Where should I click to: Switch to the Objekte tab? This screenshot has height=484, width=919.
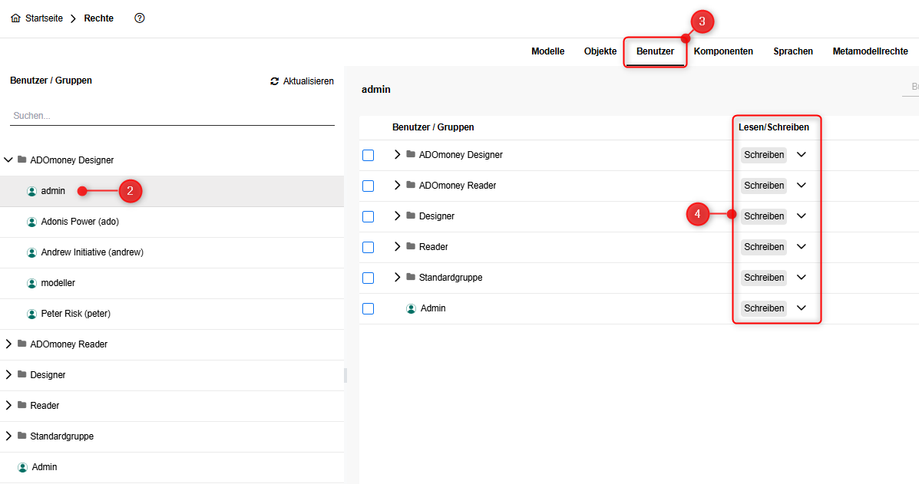click(x=600, y=51)
